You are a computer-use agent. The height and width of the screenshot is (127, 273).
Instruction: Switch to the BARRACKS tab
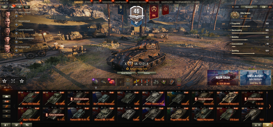167,2
